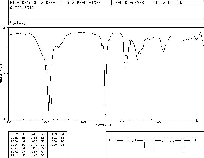204x158 pixels.
Task: Select the 1109 peak table entry
Action: click(x=57, y=134)
